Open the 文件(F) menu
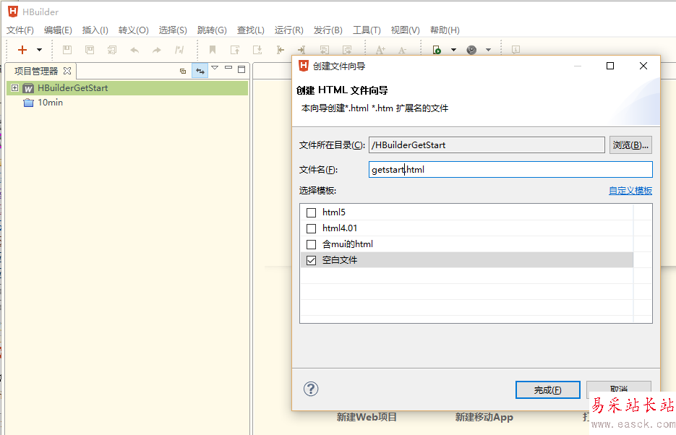The image size is (676, 435). point(20,30)
